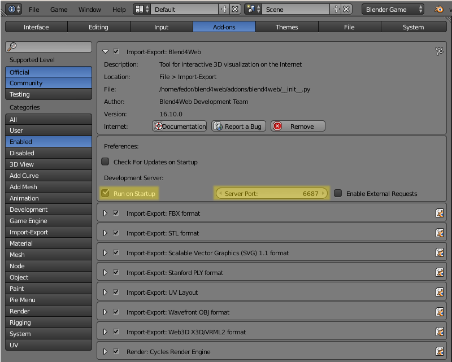
Task: Add a new screen layout with plus icon
Action: tap(224, 9)
